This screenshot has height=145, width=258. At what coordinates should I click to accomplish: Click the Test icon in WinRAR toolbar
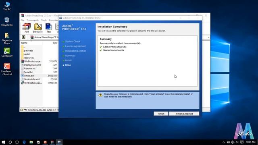49,28
